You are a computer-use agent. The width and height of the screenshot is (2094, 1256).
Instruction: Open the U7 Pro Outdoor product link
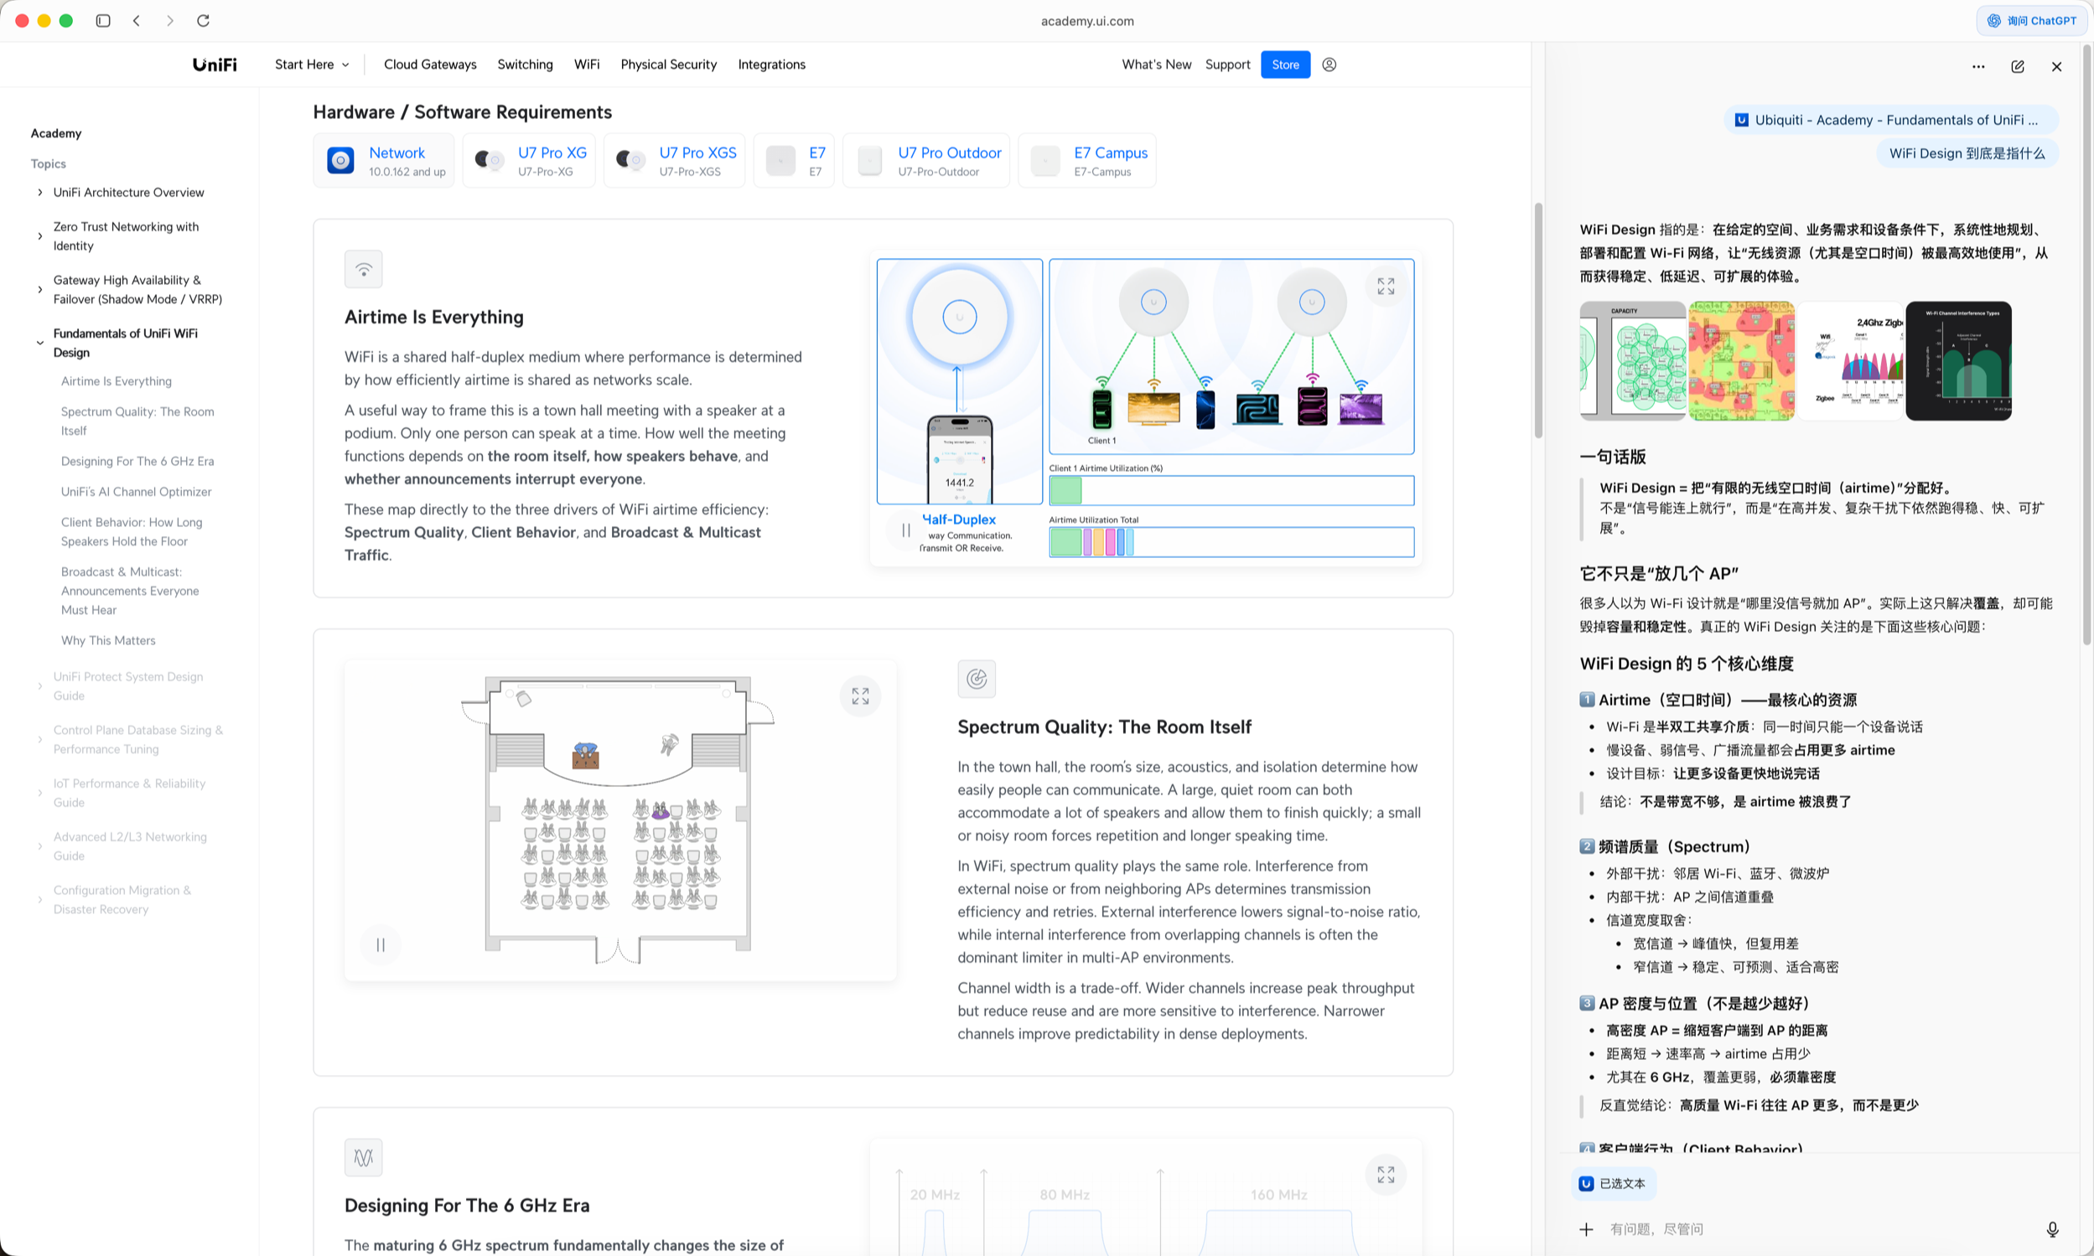tap(948, 153)
